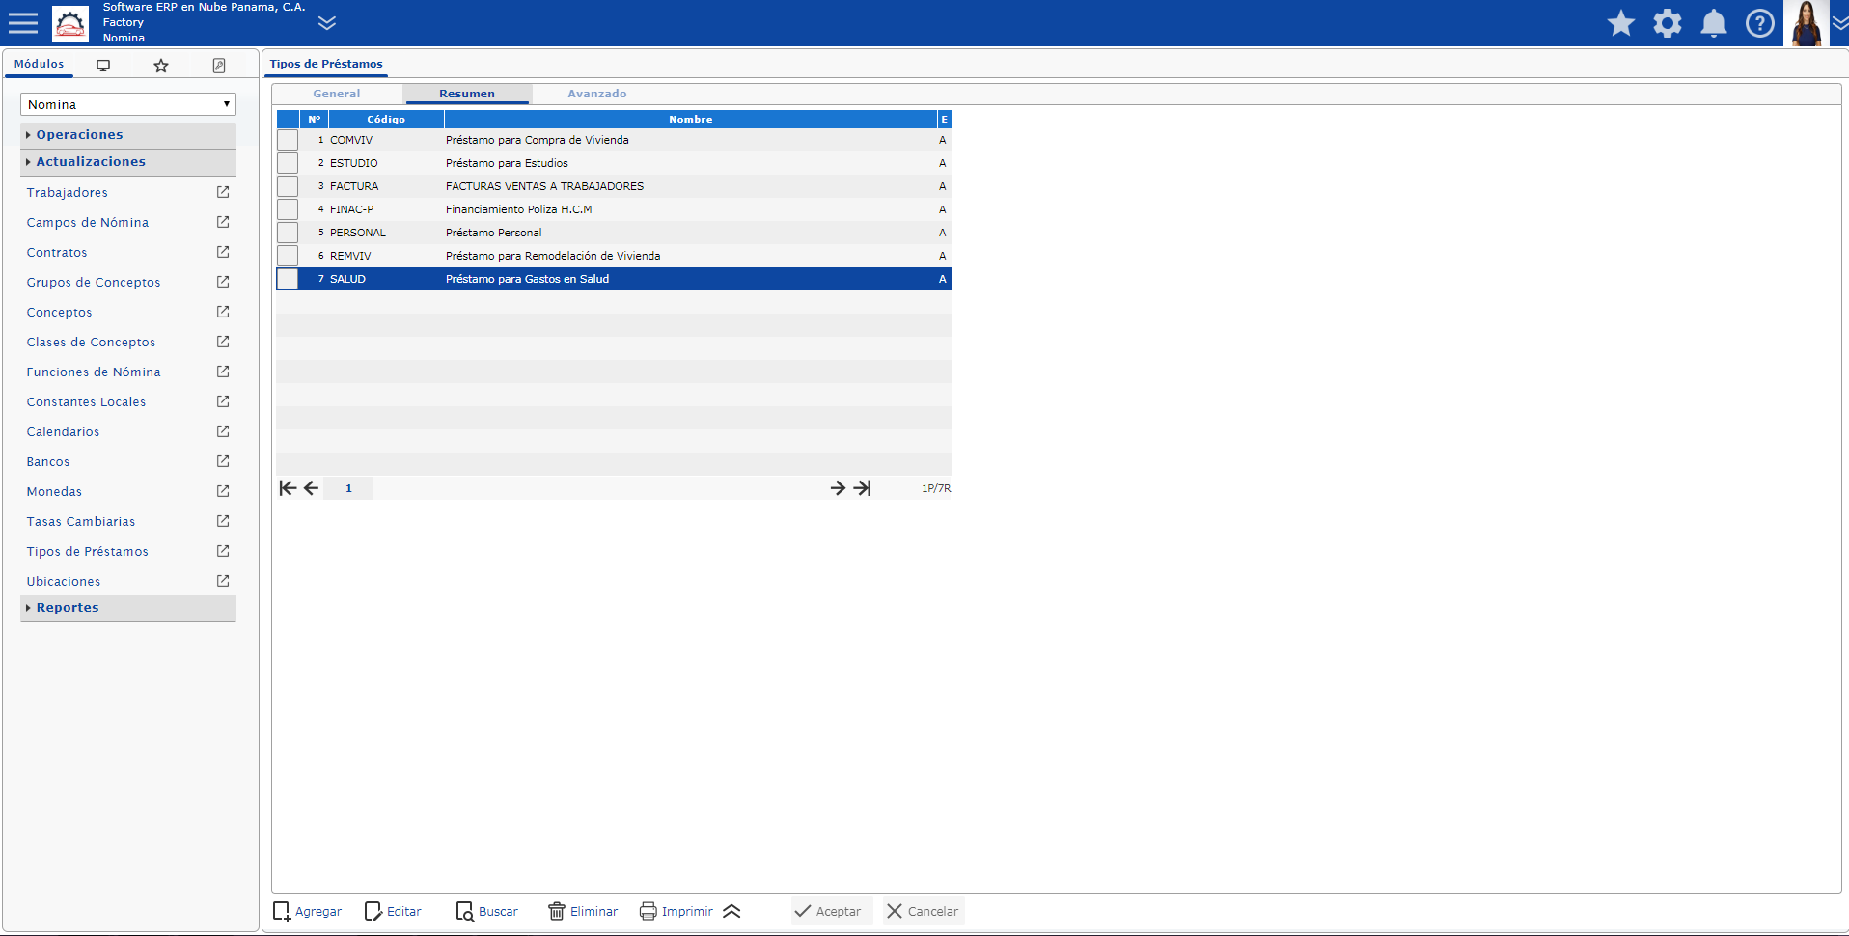Screen dimensions: 1849x936
Task: Open help question mark icon
Action: [x=1760, y=23]
